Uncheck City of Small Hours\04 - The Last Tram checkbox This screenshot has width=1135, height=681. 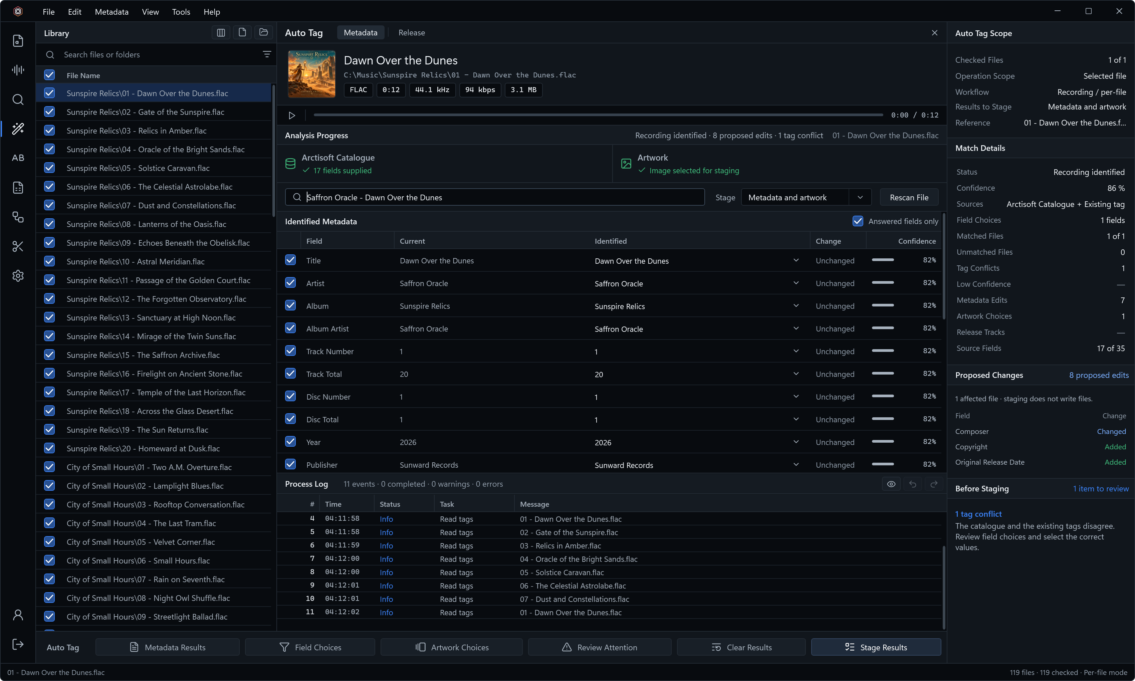(49, 523)
